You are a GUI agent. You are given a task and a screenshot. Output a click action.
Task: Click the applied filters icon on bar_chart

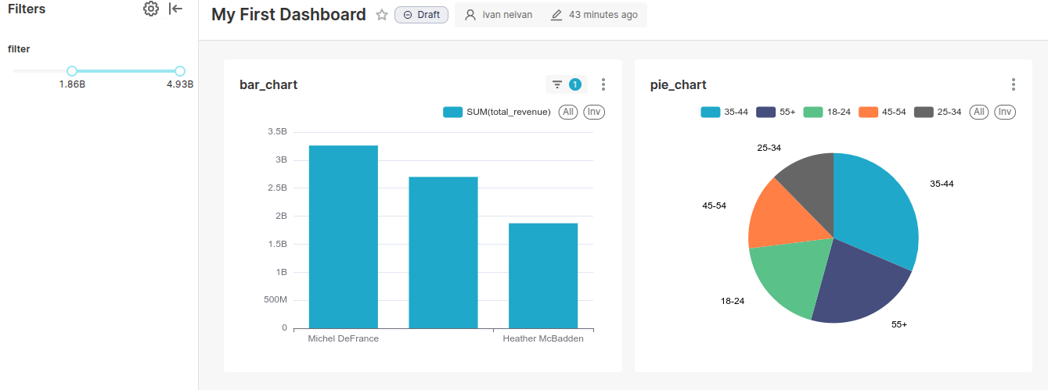[566, 84]
